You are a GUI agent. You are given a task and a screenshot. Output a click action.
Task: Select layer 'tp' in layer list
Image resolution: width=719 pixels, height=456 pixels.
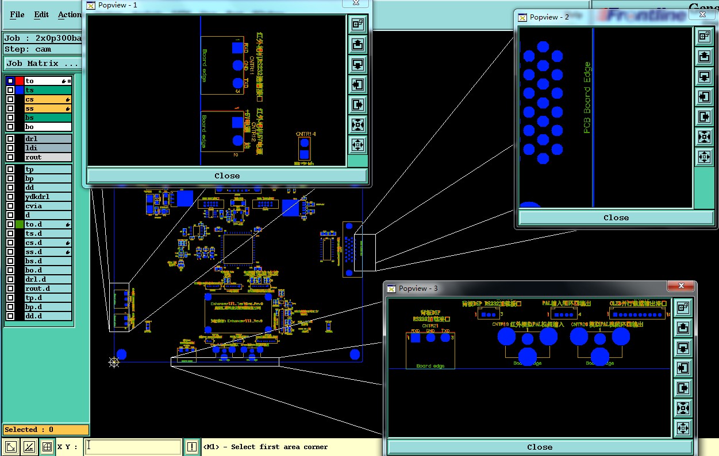tap(48, 169)
